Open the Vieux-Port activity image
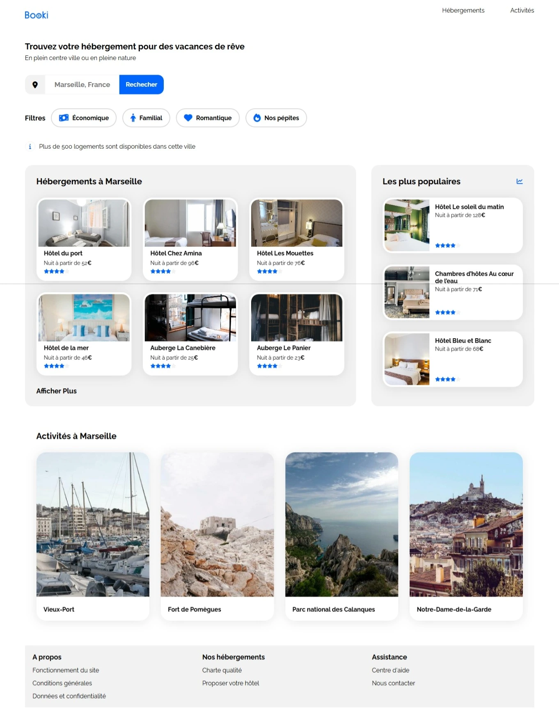Screen dimensions: 559x710 93,524
